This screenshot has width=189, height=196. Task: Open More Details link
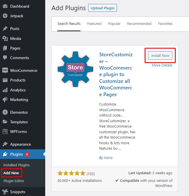pyautogui.click(x=162, y=65)
